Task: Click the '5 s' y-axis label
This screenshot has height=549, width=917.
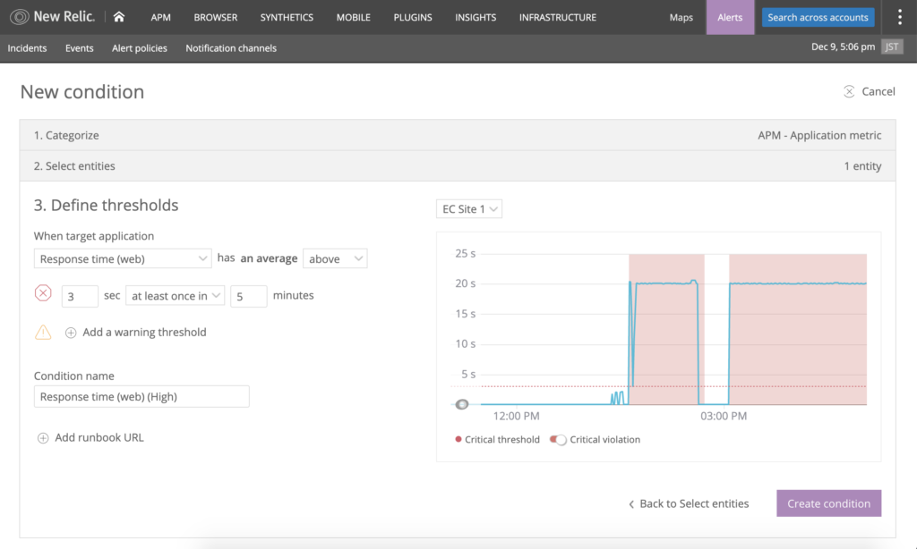Action: (468, 374)
